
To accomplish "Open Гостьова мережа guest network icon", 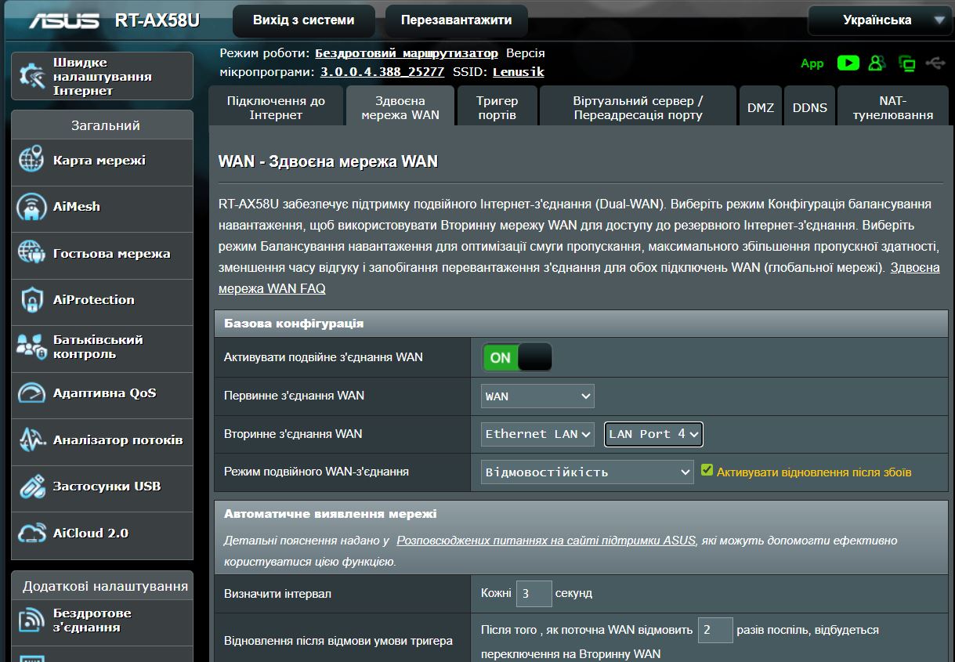I will (31, 254).
